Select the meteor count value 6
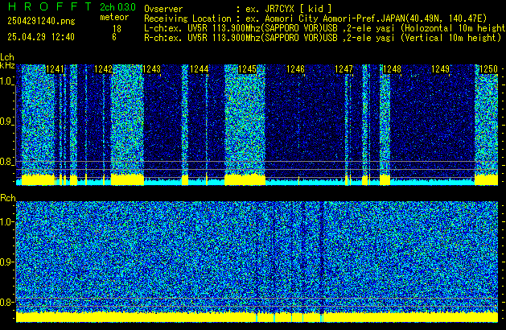The height and width of the screenshot is (330, 506). coord(114,37)
